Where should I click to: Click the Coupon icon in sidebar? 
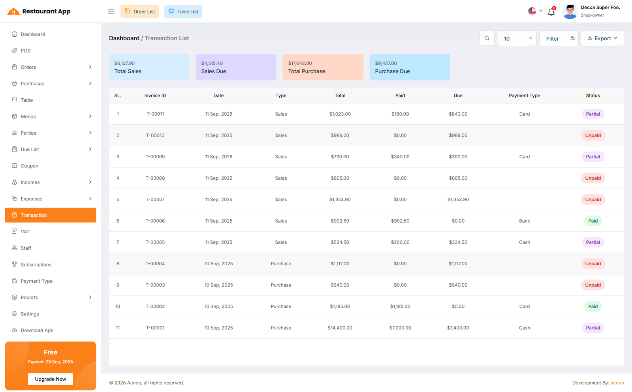coord(15,166)
